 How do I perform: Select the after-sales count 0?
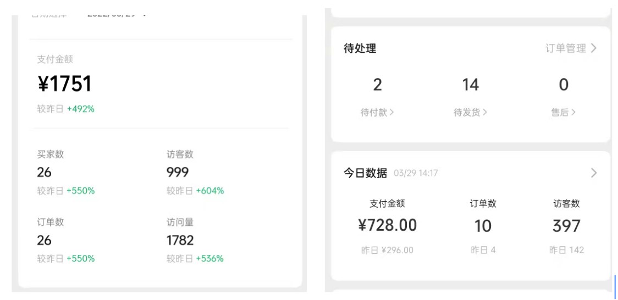(x=564, y=85)
